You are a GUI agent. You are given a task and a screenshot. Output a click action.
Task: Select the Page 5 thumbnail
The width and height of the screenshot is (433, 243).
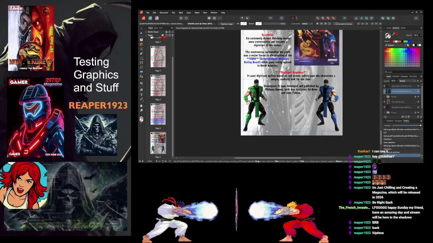pyautogui.click(x=158, y=143)
